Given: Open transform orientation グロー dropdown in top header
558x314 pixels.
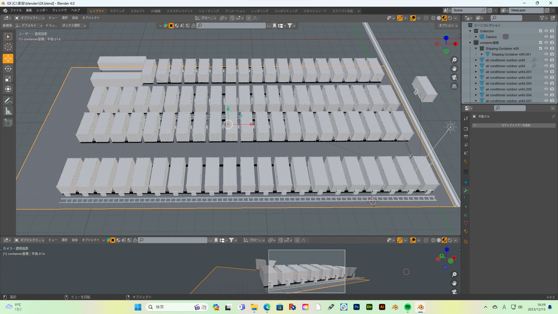Looking at the screenshot, I should (x=206, y=18).
